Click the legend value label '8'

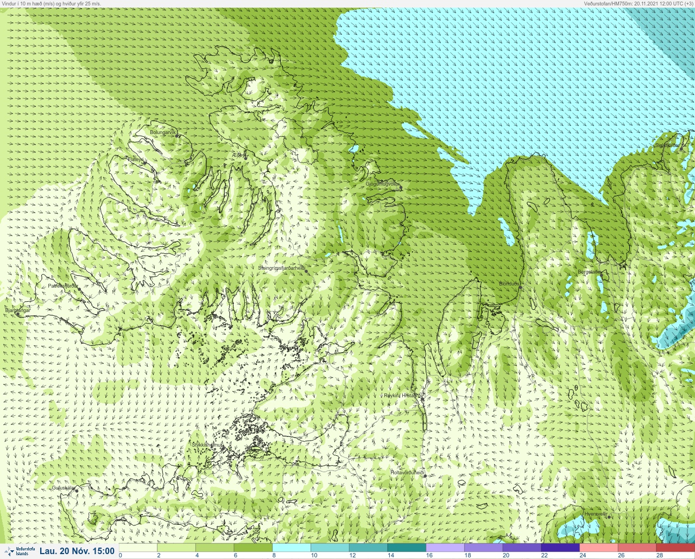[274, 556]
